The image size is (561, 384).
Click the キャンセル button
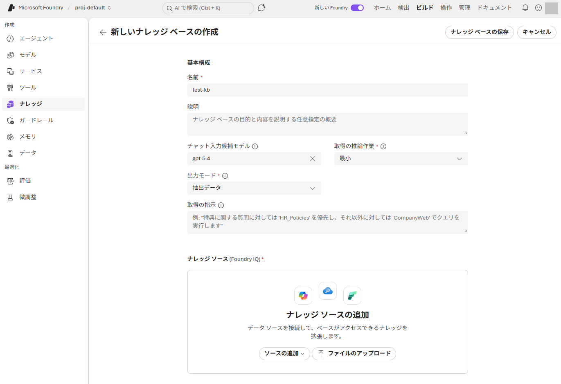(537, 32)
